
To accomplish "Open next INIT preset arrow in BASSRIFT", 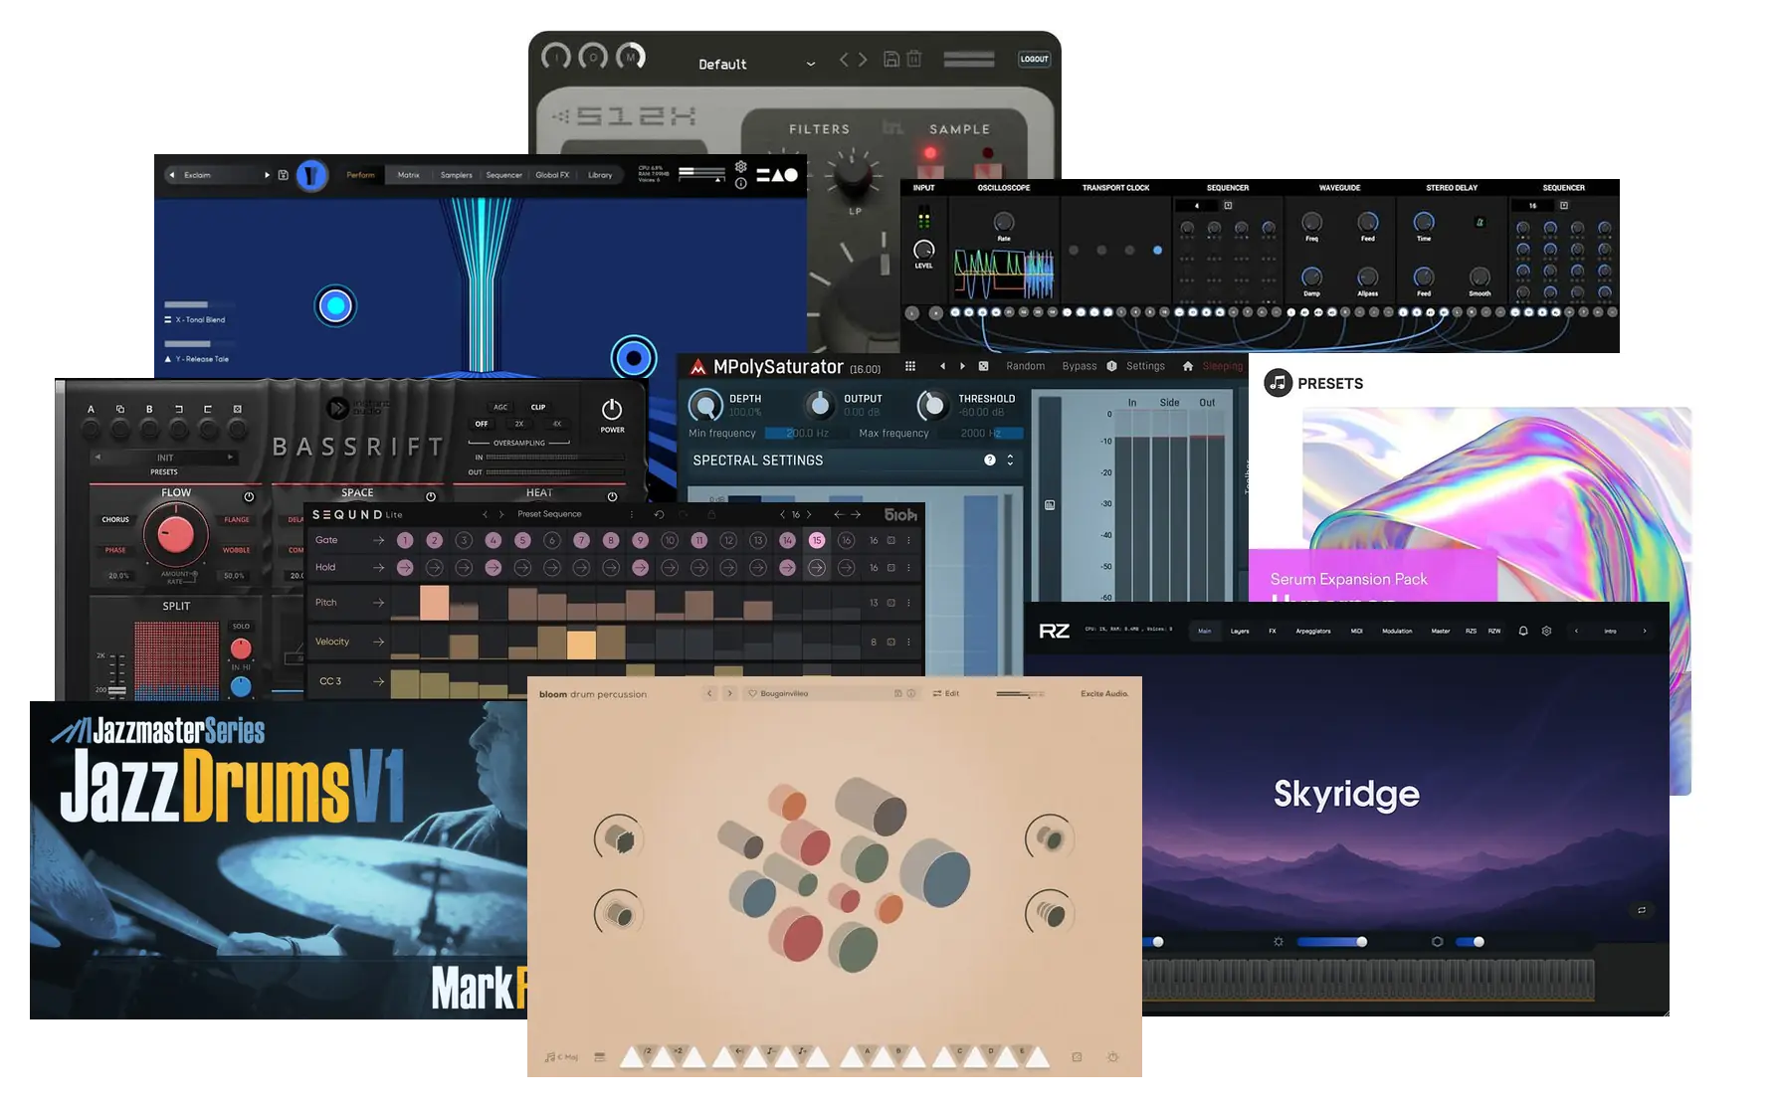I will [x=230, y=458].
